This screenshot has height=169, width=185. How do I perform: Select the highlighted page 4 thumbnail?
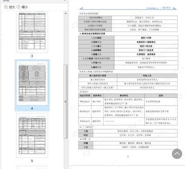pyautogui.click(x=32, y=83)
